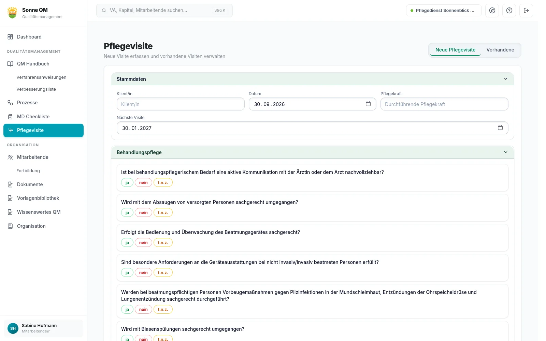Open Verfahrensanweisungen submenu item
The width and height of the screenshot is (546, 341).
click(x=41, y=77)
